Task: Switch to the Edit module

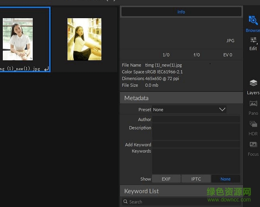Action: tap(253, 43)
